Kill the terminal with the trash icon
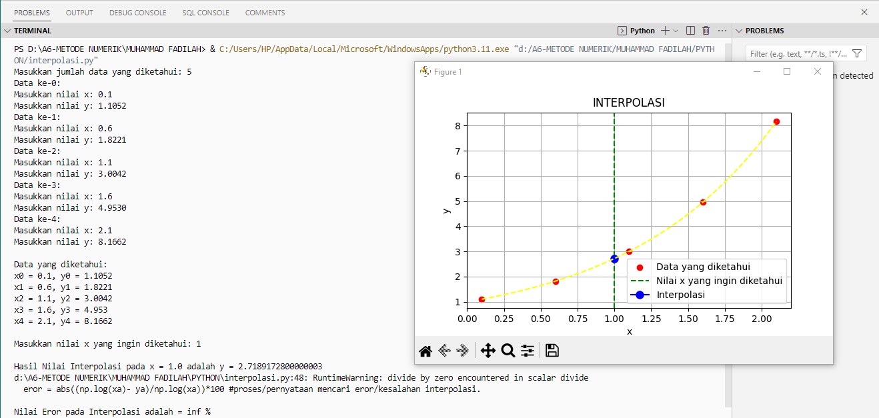 (706, 31)
